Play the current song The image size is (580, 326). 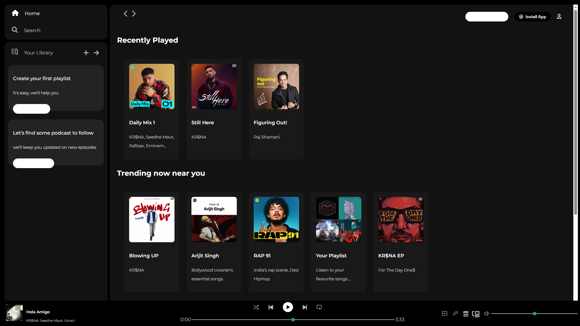tap(288, 307)
